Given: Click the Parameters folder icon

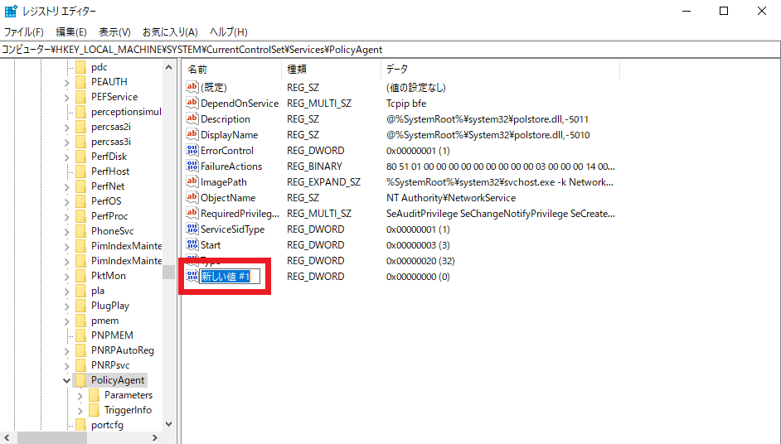Looking at the screenshot, I should tap(94, 395).
